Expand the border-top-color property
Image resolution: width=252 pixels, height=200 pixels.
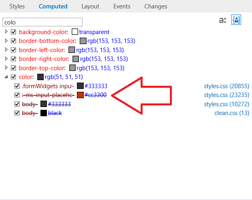(6, 68)
